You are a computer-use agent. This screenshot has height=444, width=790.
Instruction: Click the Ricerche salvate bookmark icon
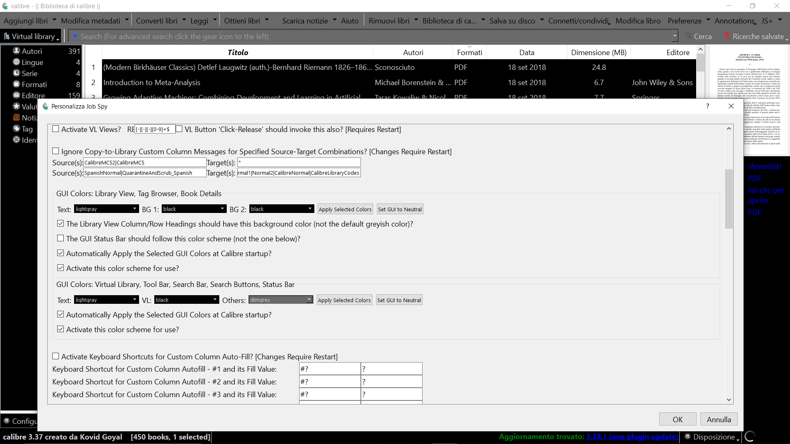click(x=727, y=36)
